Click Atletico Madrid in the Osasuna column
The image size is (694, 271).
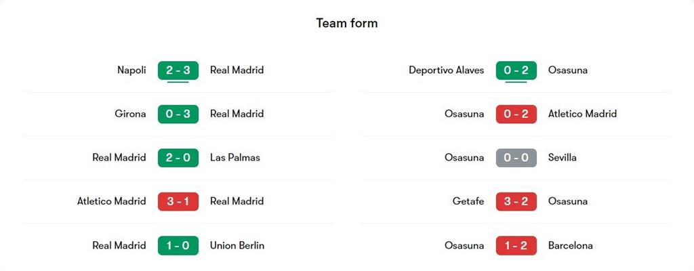tap(582, 114)
